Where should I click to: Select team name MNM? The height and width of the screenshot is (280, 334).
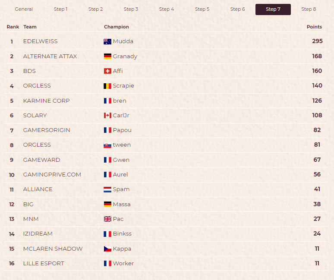(x=31, y=219)
